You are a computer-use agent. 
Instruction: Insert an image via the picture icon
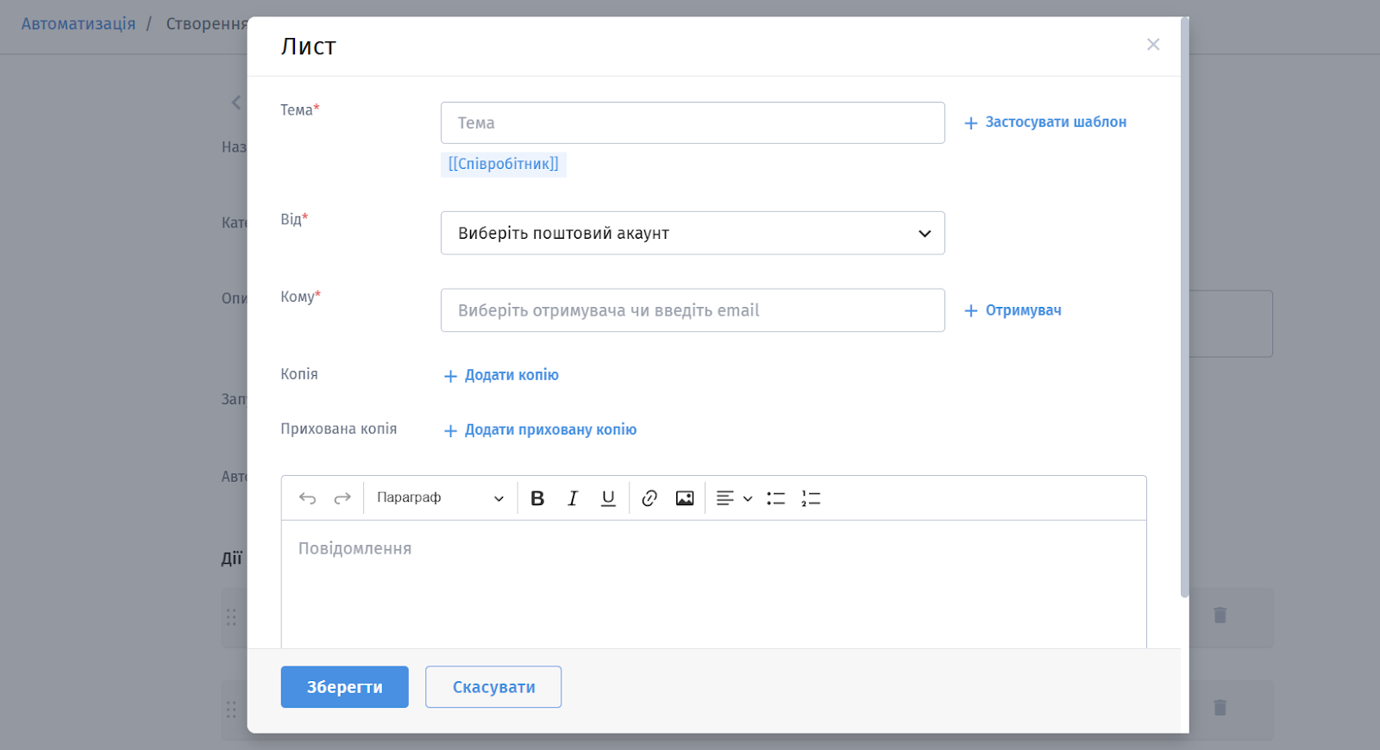click(685, 498)
